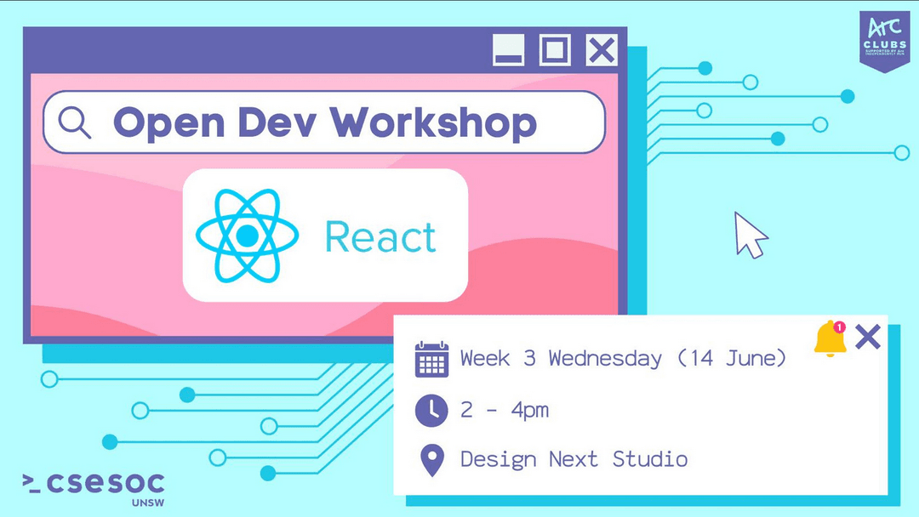Click the mouse cursor arrow graphic
The image size is (919, 517).
[751, 236]
